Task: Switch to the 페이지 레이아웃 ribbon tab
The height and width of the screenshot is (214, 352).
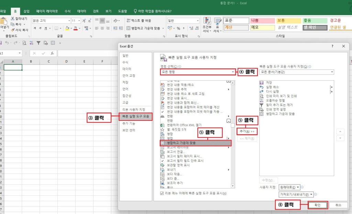Action: [x=47, y=11]
